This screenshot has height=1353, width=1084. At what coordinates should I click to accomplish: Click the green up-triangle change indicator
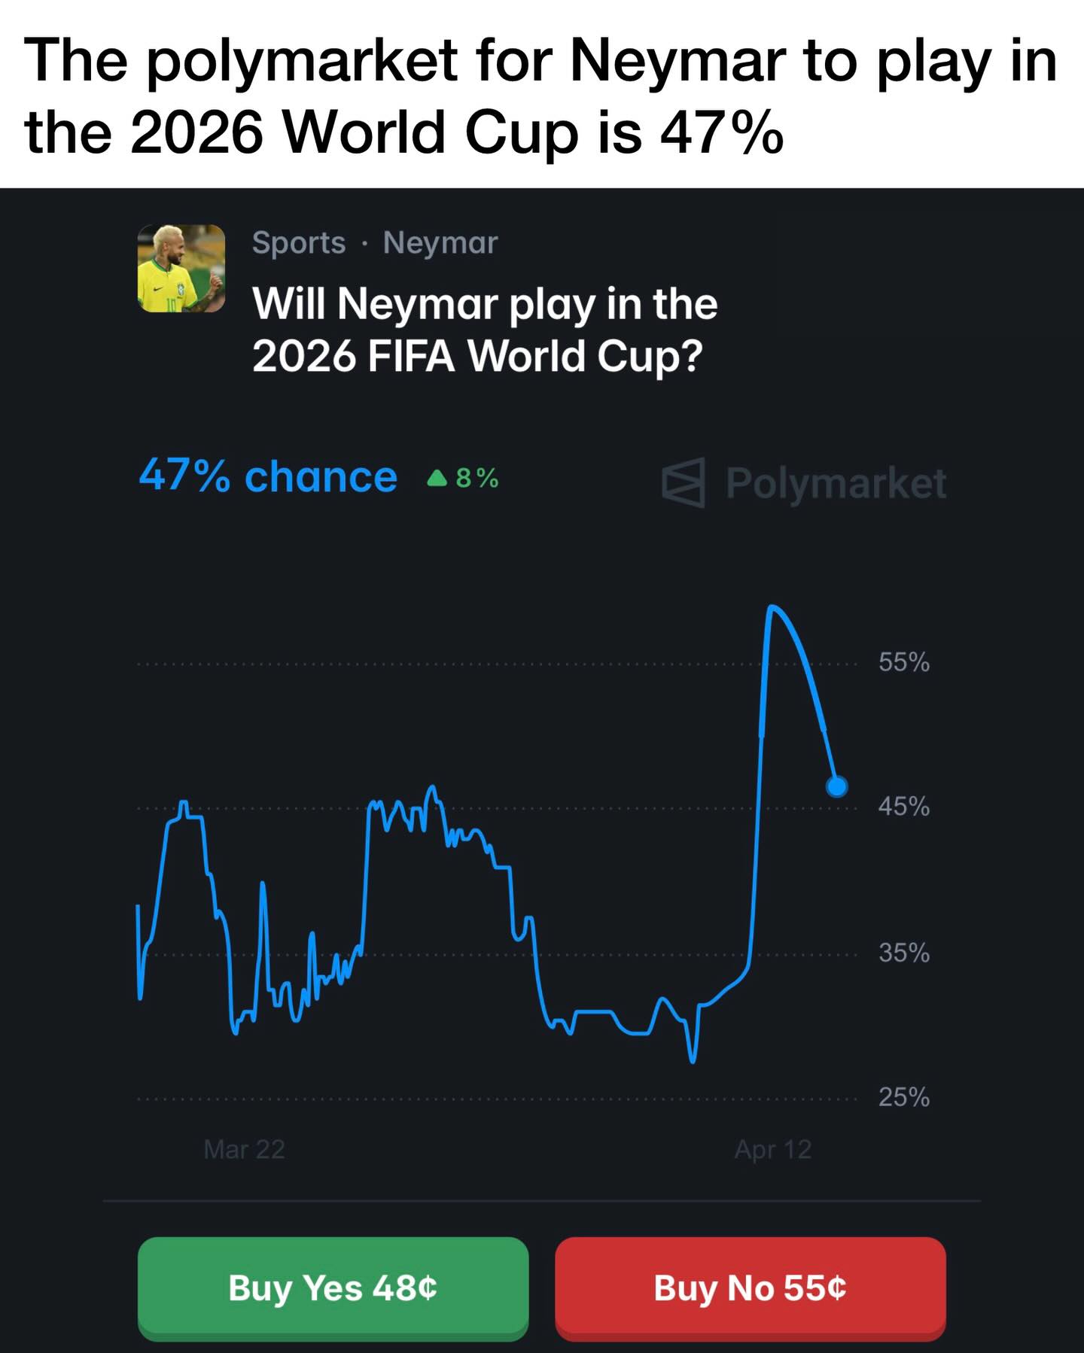coord(437,479)
